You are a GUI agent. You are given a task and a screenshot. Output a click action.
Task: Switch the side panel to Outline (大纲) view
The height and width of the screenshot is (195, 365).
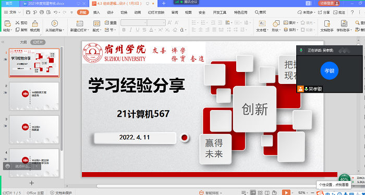[23, 42]
